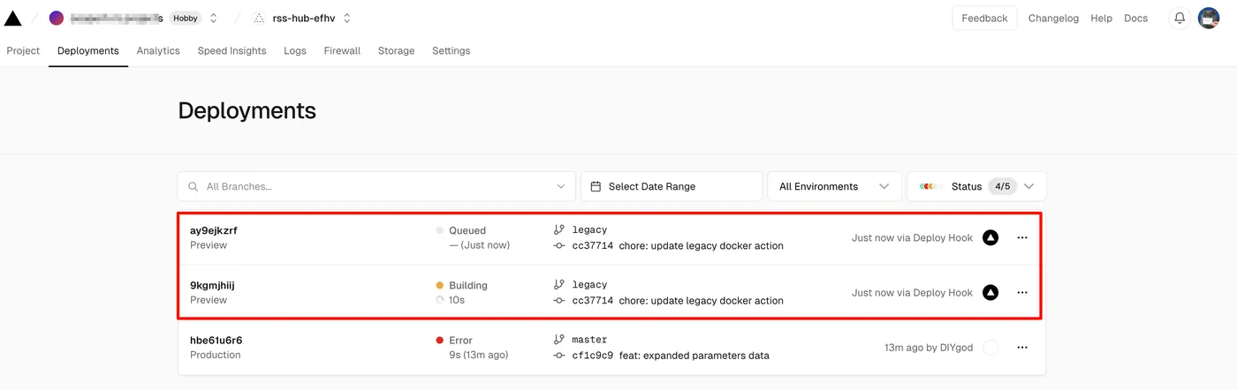Screen dimensions: 1237x390
Task: Expand the team switcher chevrons
Action: pos(214,18)
